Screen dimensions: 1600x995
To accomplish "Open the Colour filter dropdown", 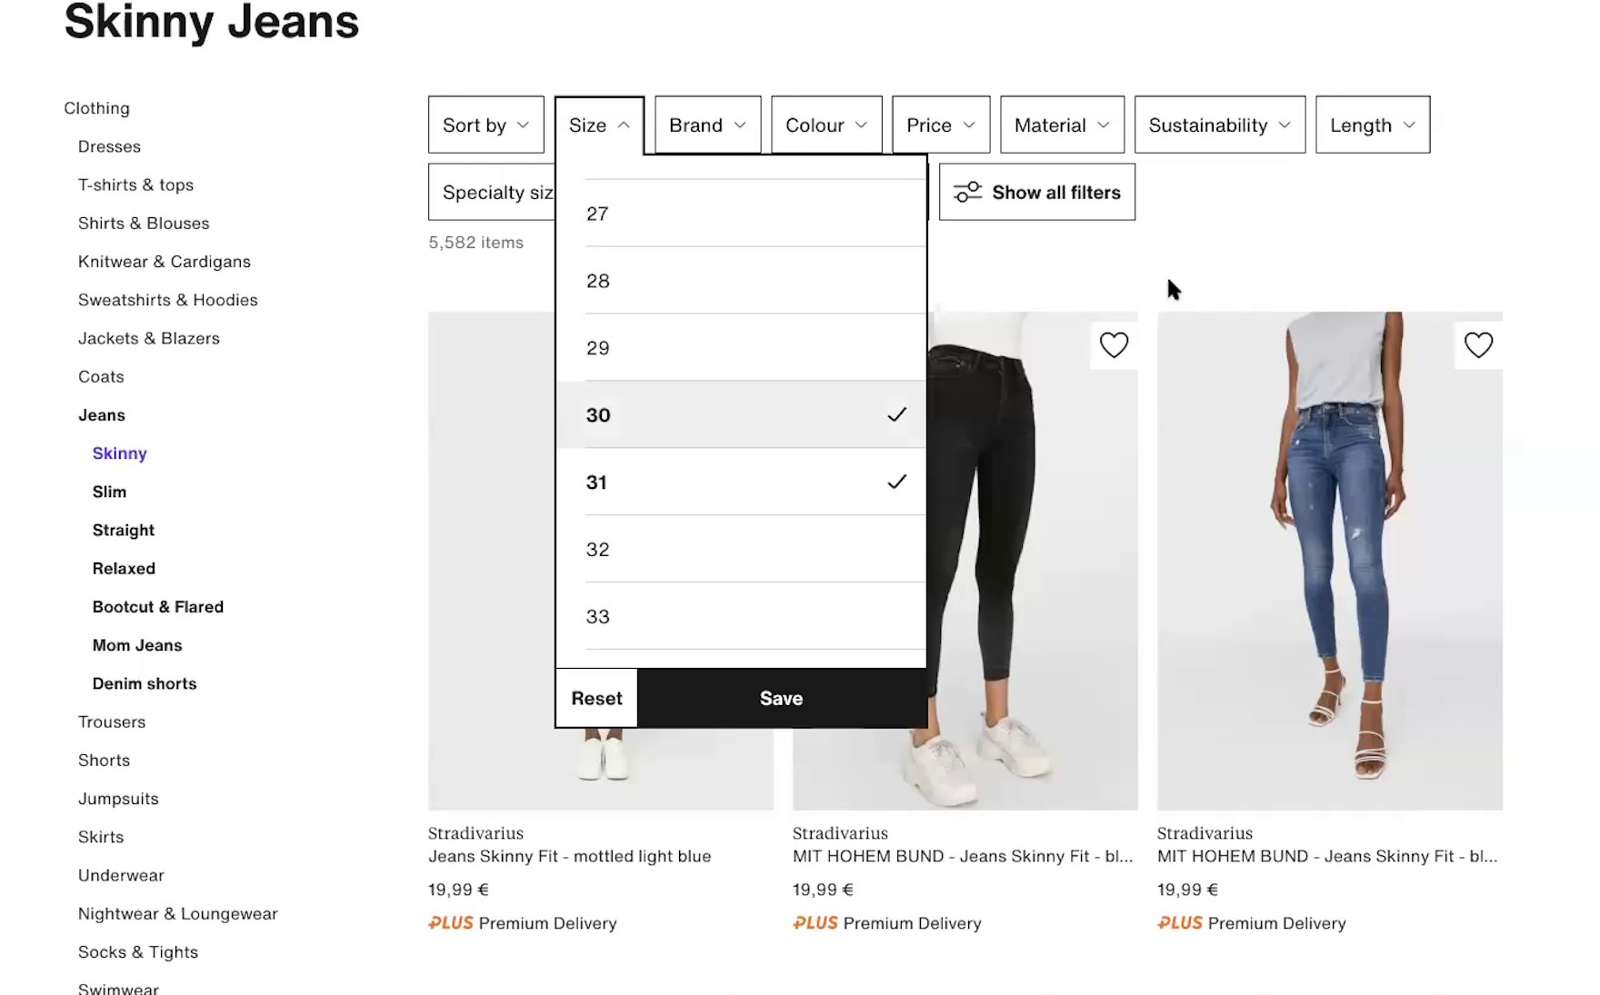I will [x=825, y=125].
